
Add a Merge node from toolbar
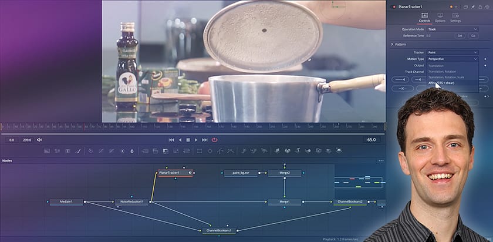[x=145, y=151]
